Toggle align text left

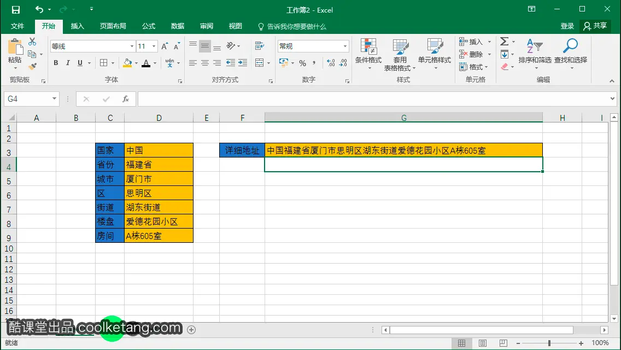(193, 63)
